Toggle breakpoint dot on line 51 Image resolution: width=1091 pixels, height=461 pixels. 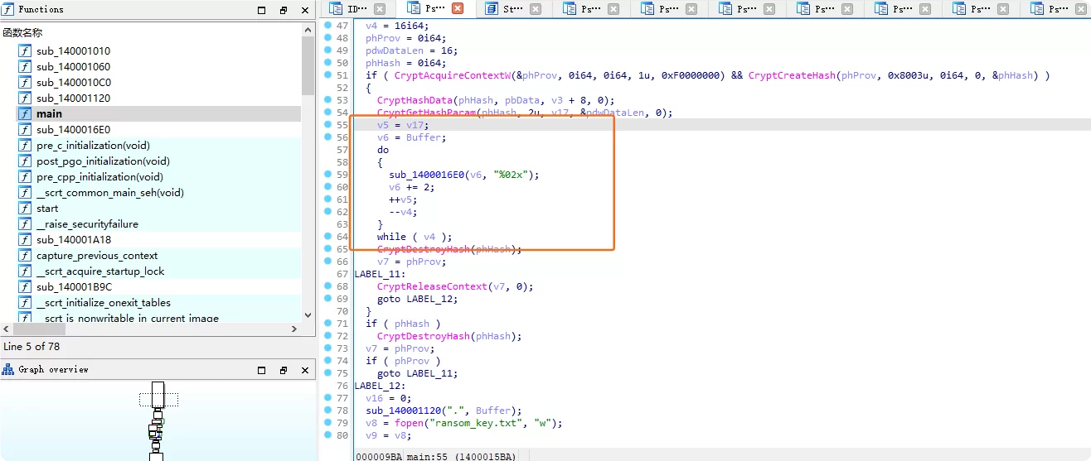pyautogui.click(x=328, y=75)
